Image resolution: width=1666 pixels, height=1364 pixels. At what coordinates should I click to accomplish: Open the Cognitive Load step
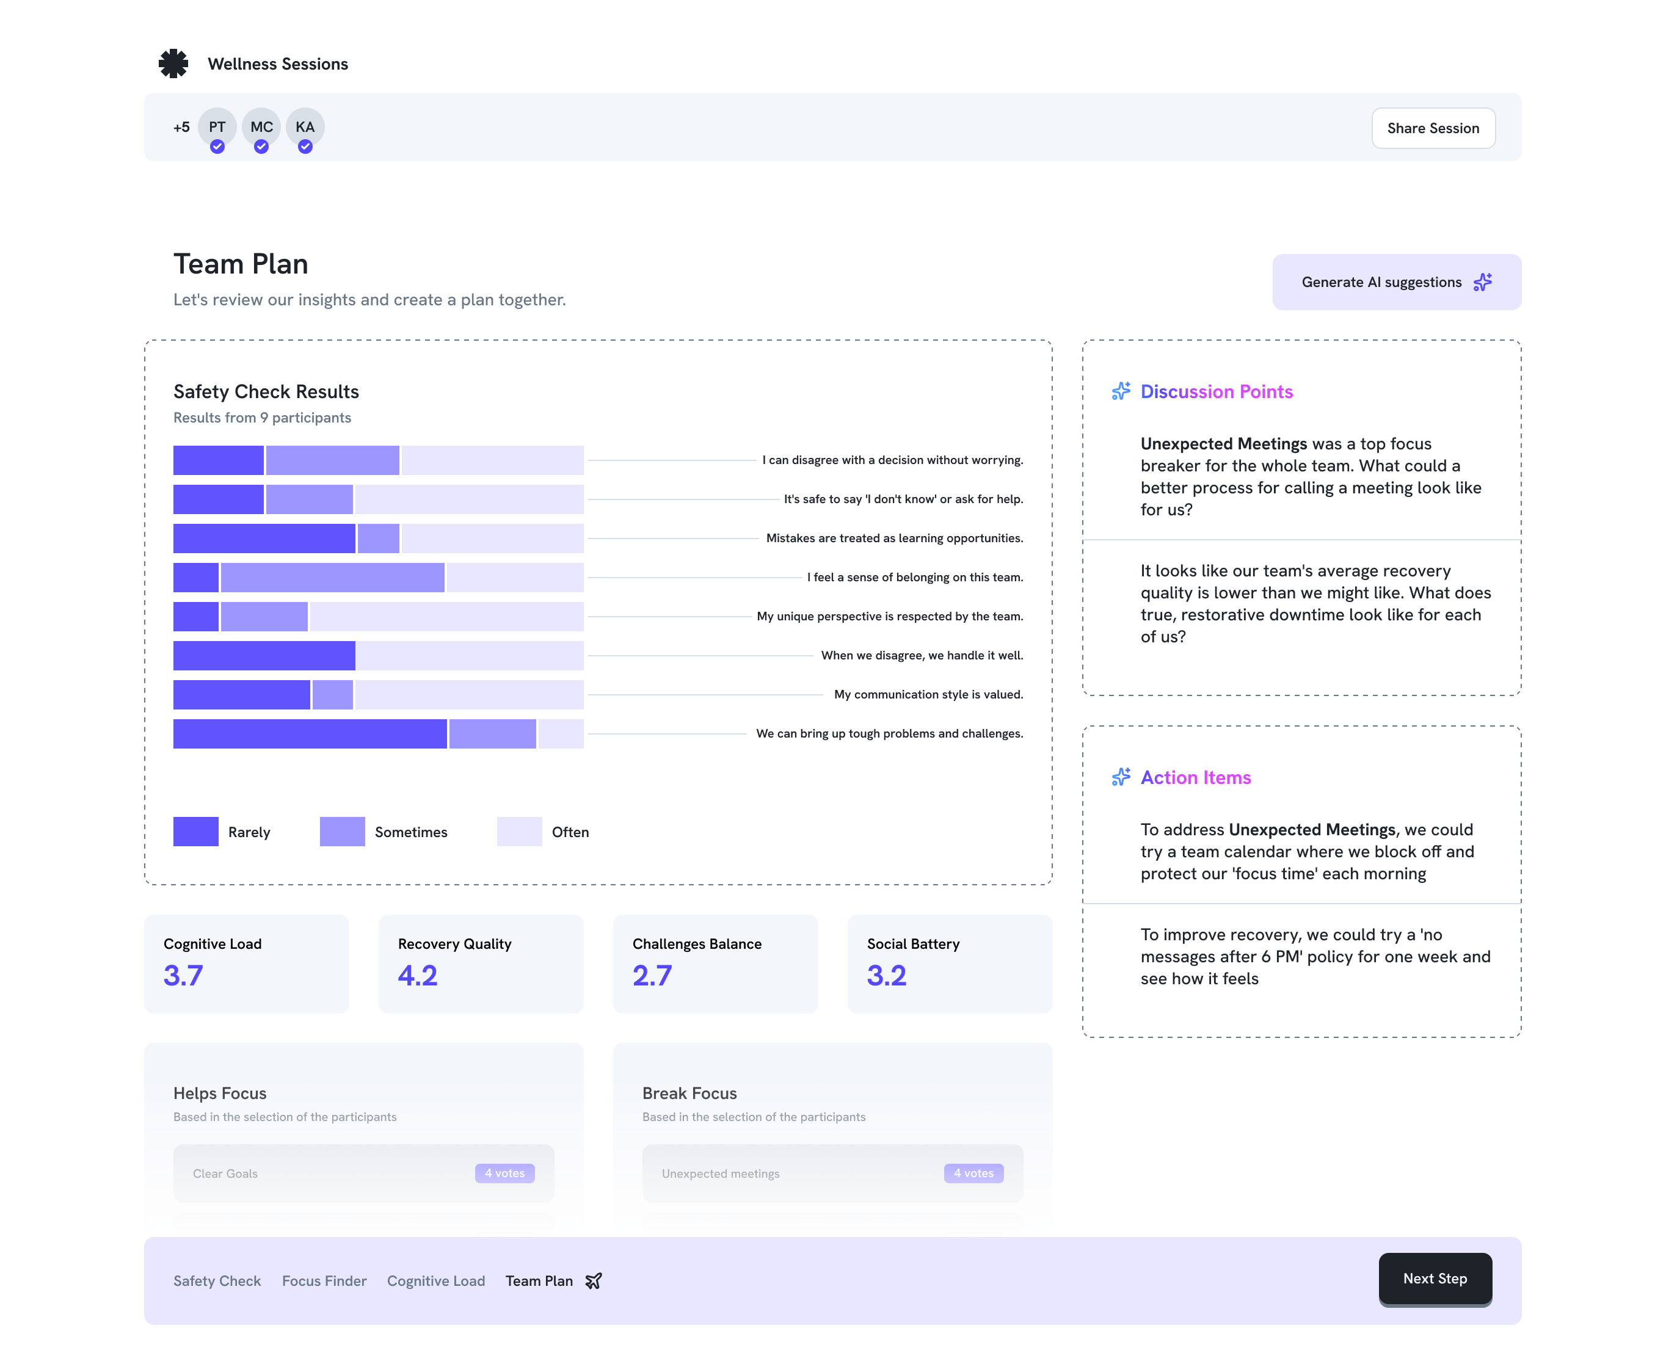pyautogui.click(x=435, y=1281)
